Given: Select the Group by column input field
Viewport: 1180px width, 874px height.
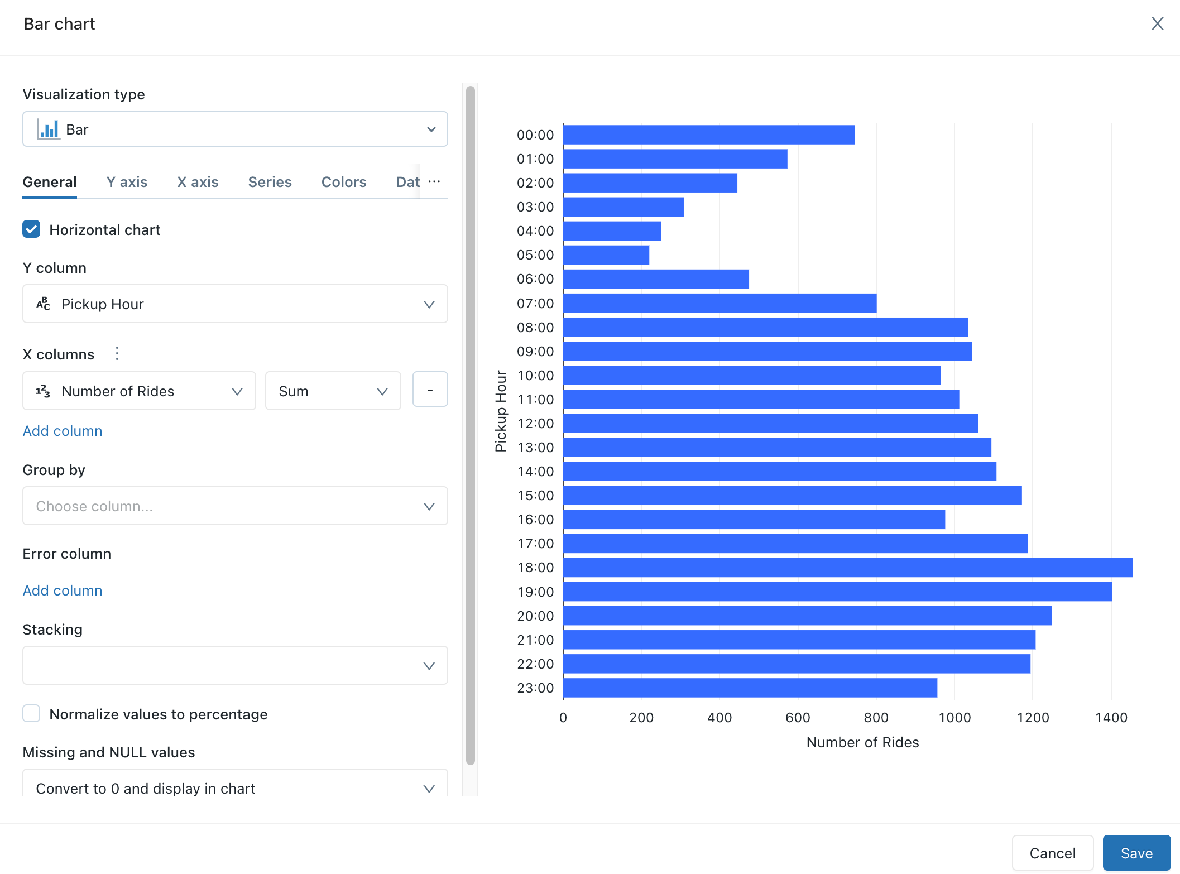Looking at the screenshot, I should pos(233,506).
